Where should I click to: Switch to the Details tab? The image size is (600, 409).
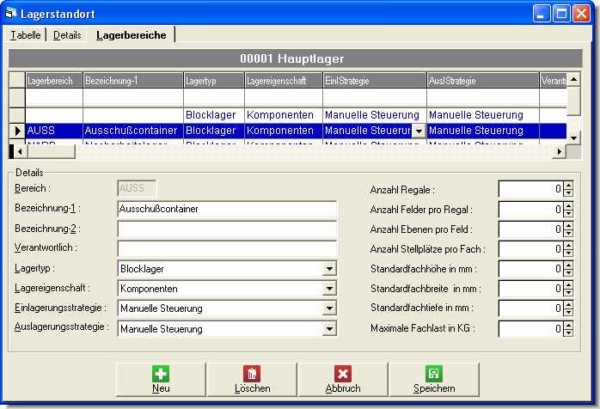67,35
